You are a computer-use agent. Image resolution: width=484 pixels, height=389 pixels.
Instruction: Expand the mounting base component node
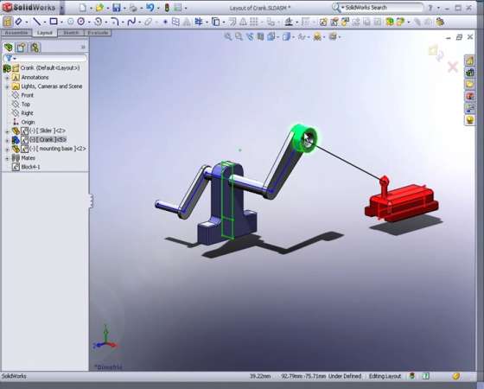(7, 149)
